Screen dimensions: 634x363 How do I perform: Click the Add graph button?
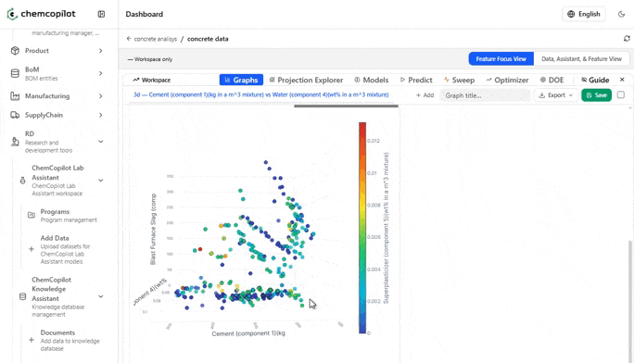(x=425, y=95)
